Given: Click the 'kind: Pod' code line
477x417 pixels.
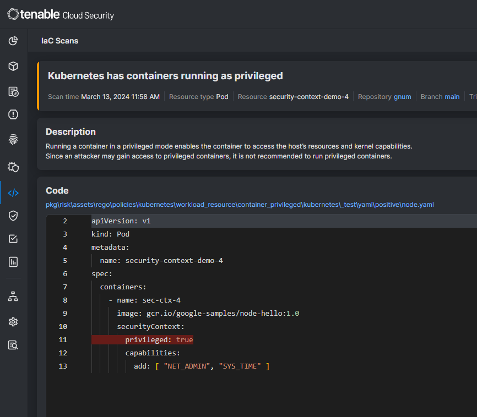Looking at the screenshot, I should (x=110, y=234).
